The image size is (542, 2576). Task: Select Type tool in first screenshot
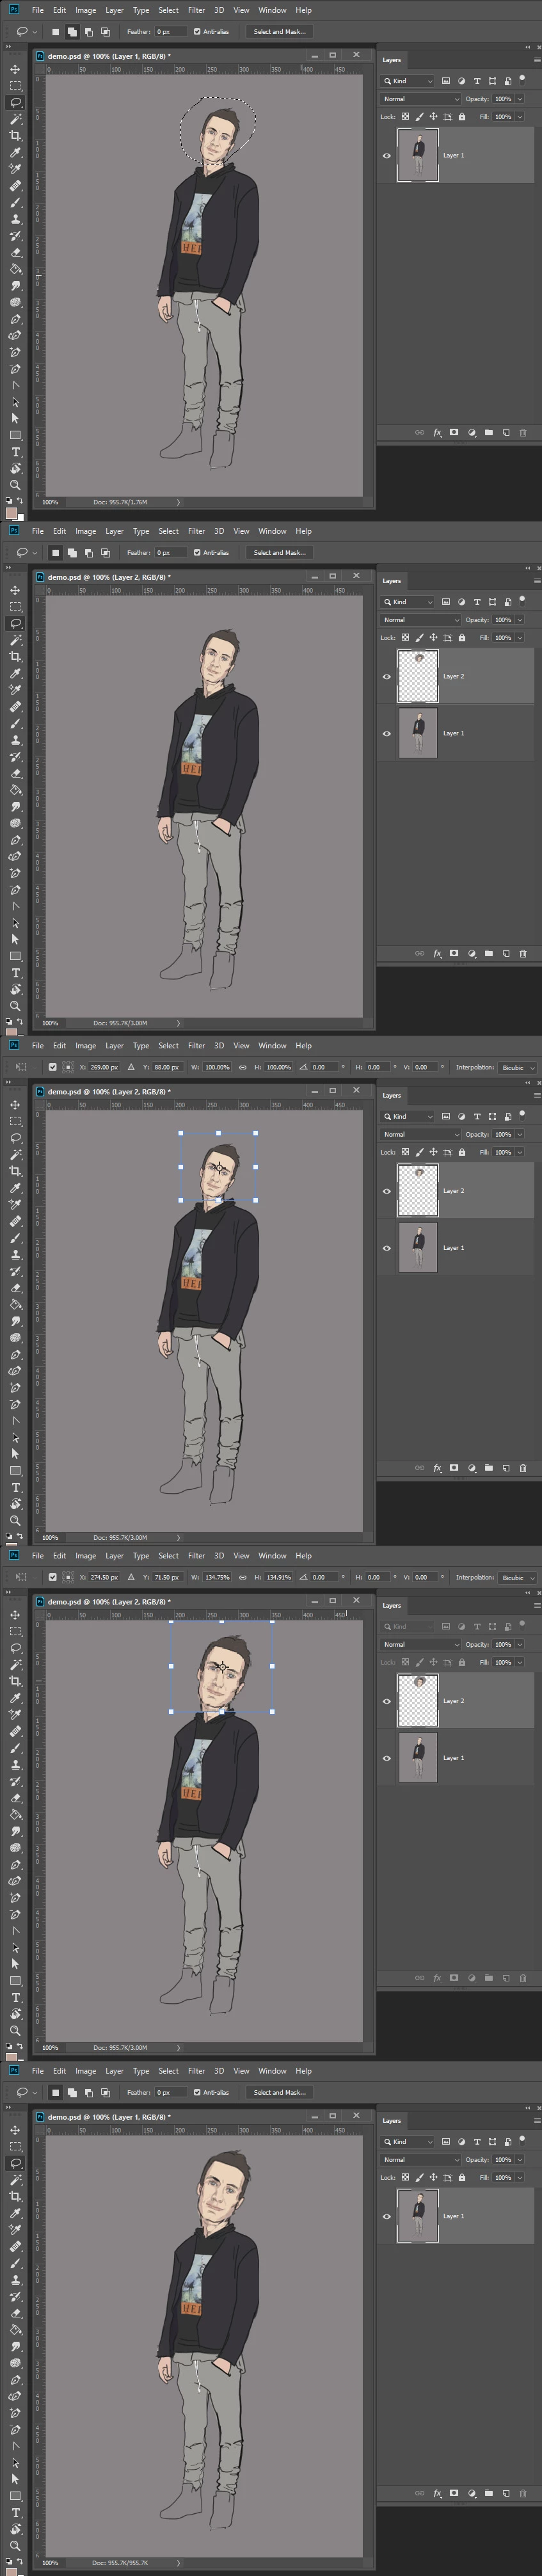[15, 452]
